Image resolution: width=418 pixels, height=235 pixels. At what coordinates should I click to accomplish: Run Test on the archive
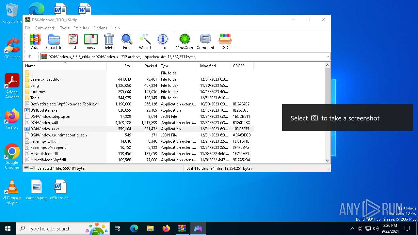click(73, 41)
